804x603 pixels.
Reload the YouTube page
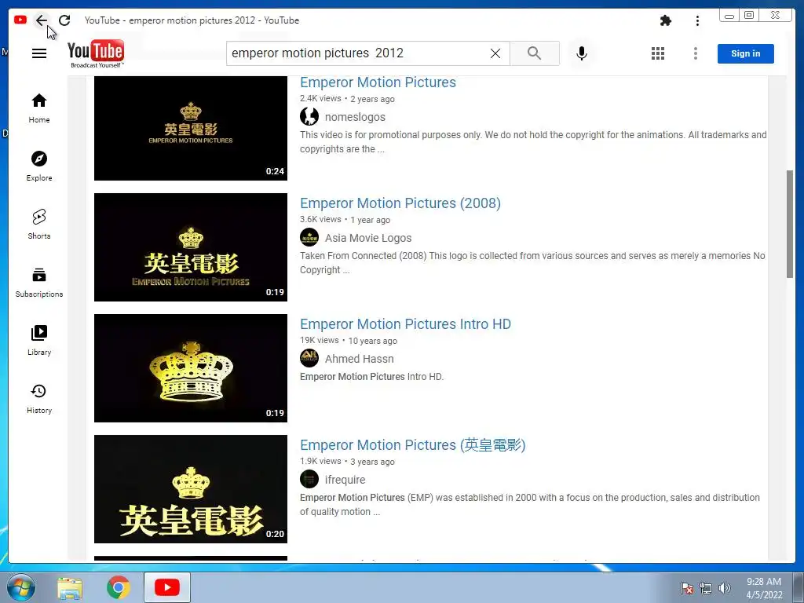[x=64, y=20]
